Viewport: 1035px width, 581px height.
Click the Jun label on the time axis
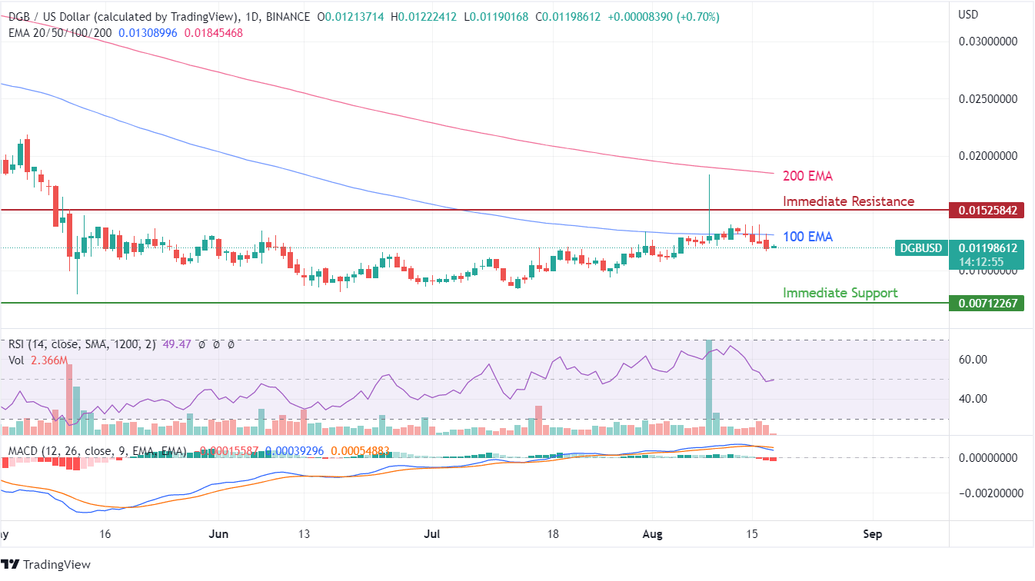[220, 534]
